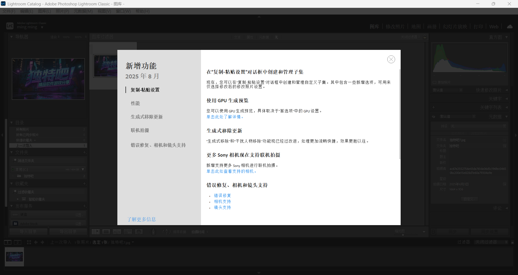518x275 pixels.
Task: Open compare view (XY) icon
Action: tap(117, 232)
